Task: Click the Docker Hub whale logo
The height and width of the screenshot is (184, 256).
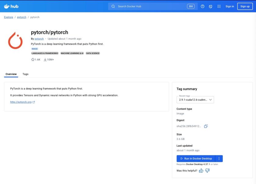Action: (x=7, y=6)
